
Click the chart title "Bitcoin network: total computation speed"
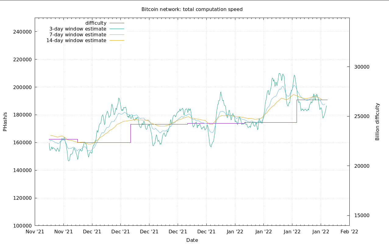(x=192, y=9)
